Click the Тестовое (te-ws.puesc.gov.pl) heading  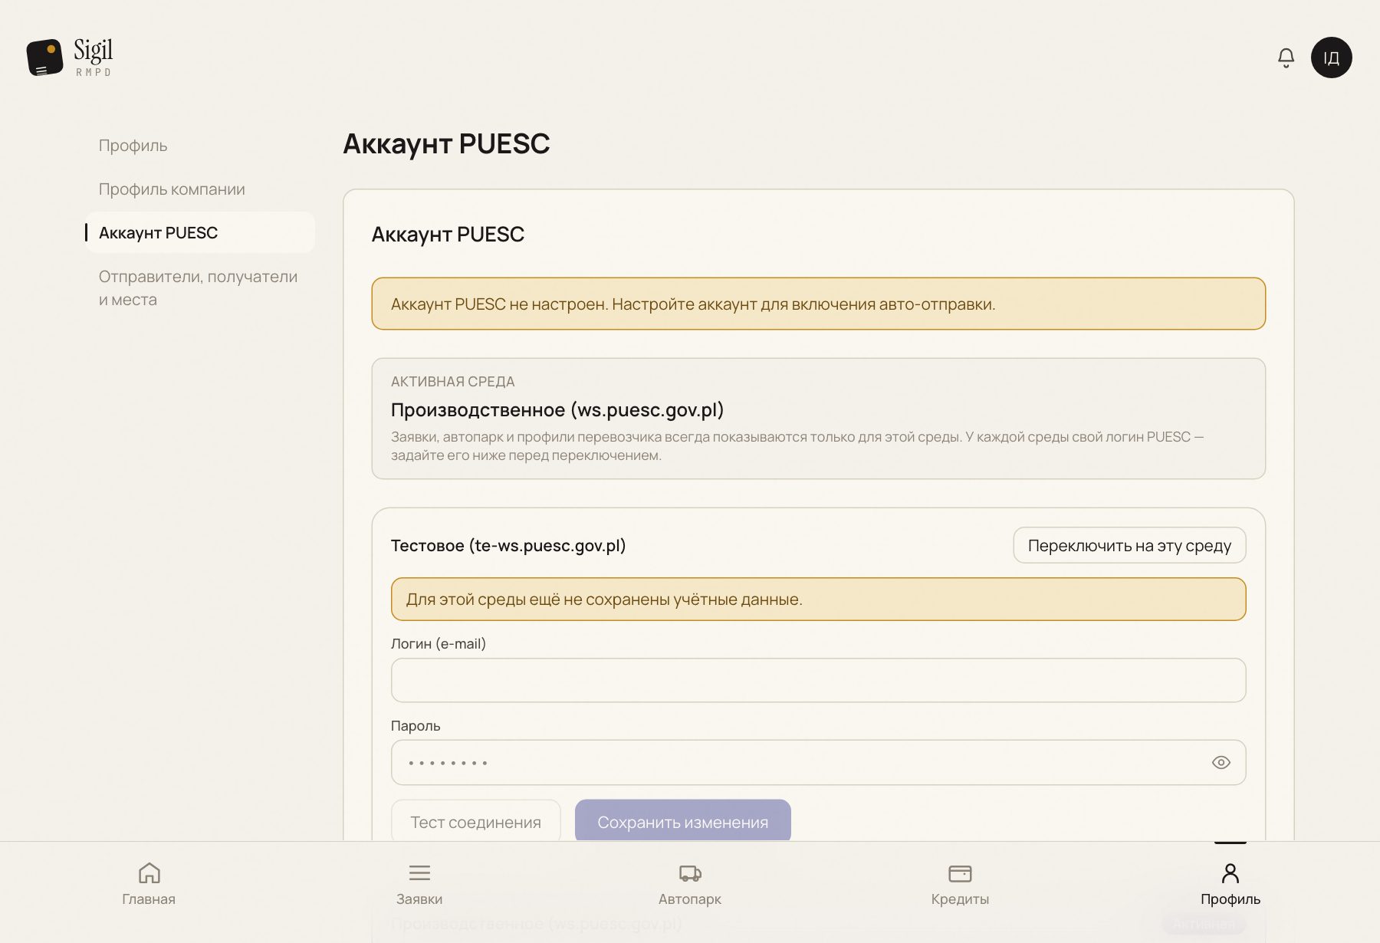pyautogui.click(x=508, y=545)
